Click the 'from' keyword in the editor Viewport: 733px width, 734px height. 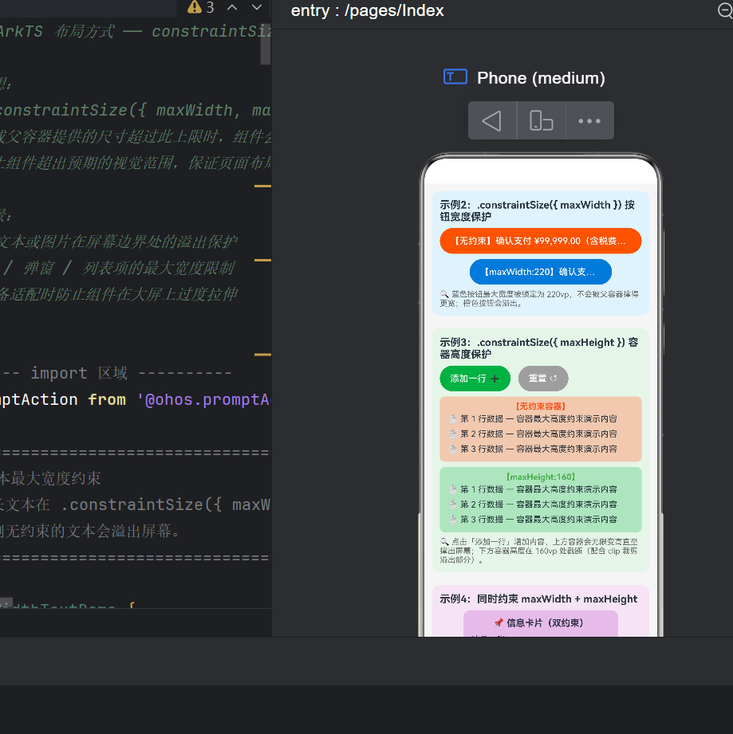[x=107, y=400]
